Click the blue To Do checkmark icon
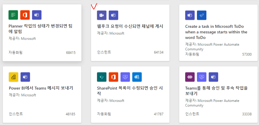 tap(202, 15)
